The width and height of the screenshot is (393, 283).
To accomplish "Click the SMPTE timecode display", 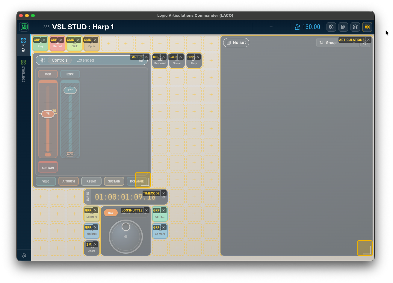I will coord(125,197).
